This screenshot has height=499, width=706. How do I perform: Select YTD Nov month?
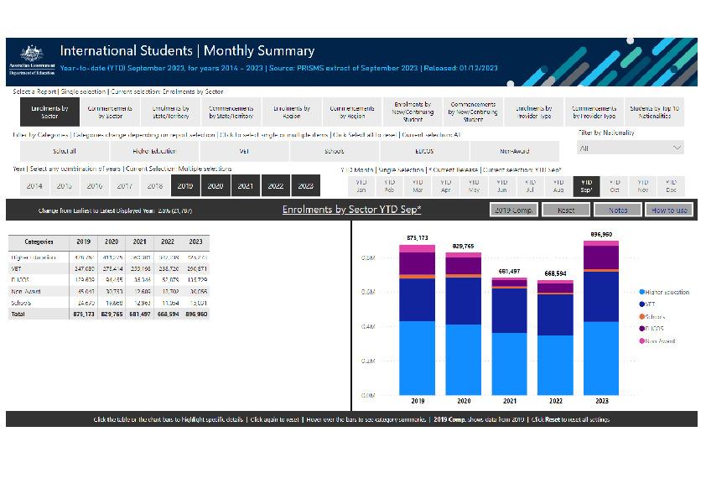642,186
